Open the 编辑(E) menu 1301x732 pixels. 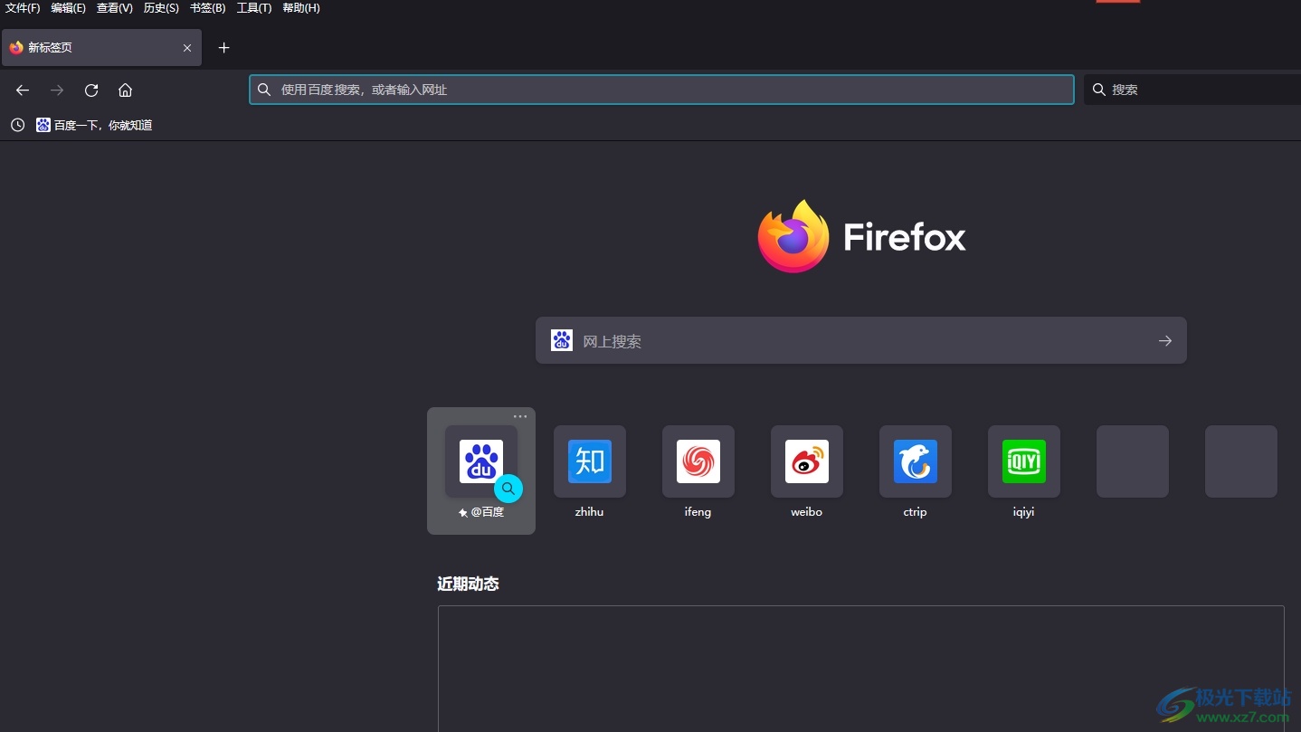click(69, 8)
